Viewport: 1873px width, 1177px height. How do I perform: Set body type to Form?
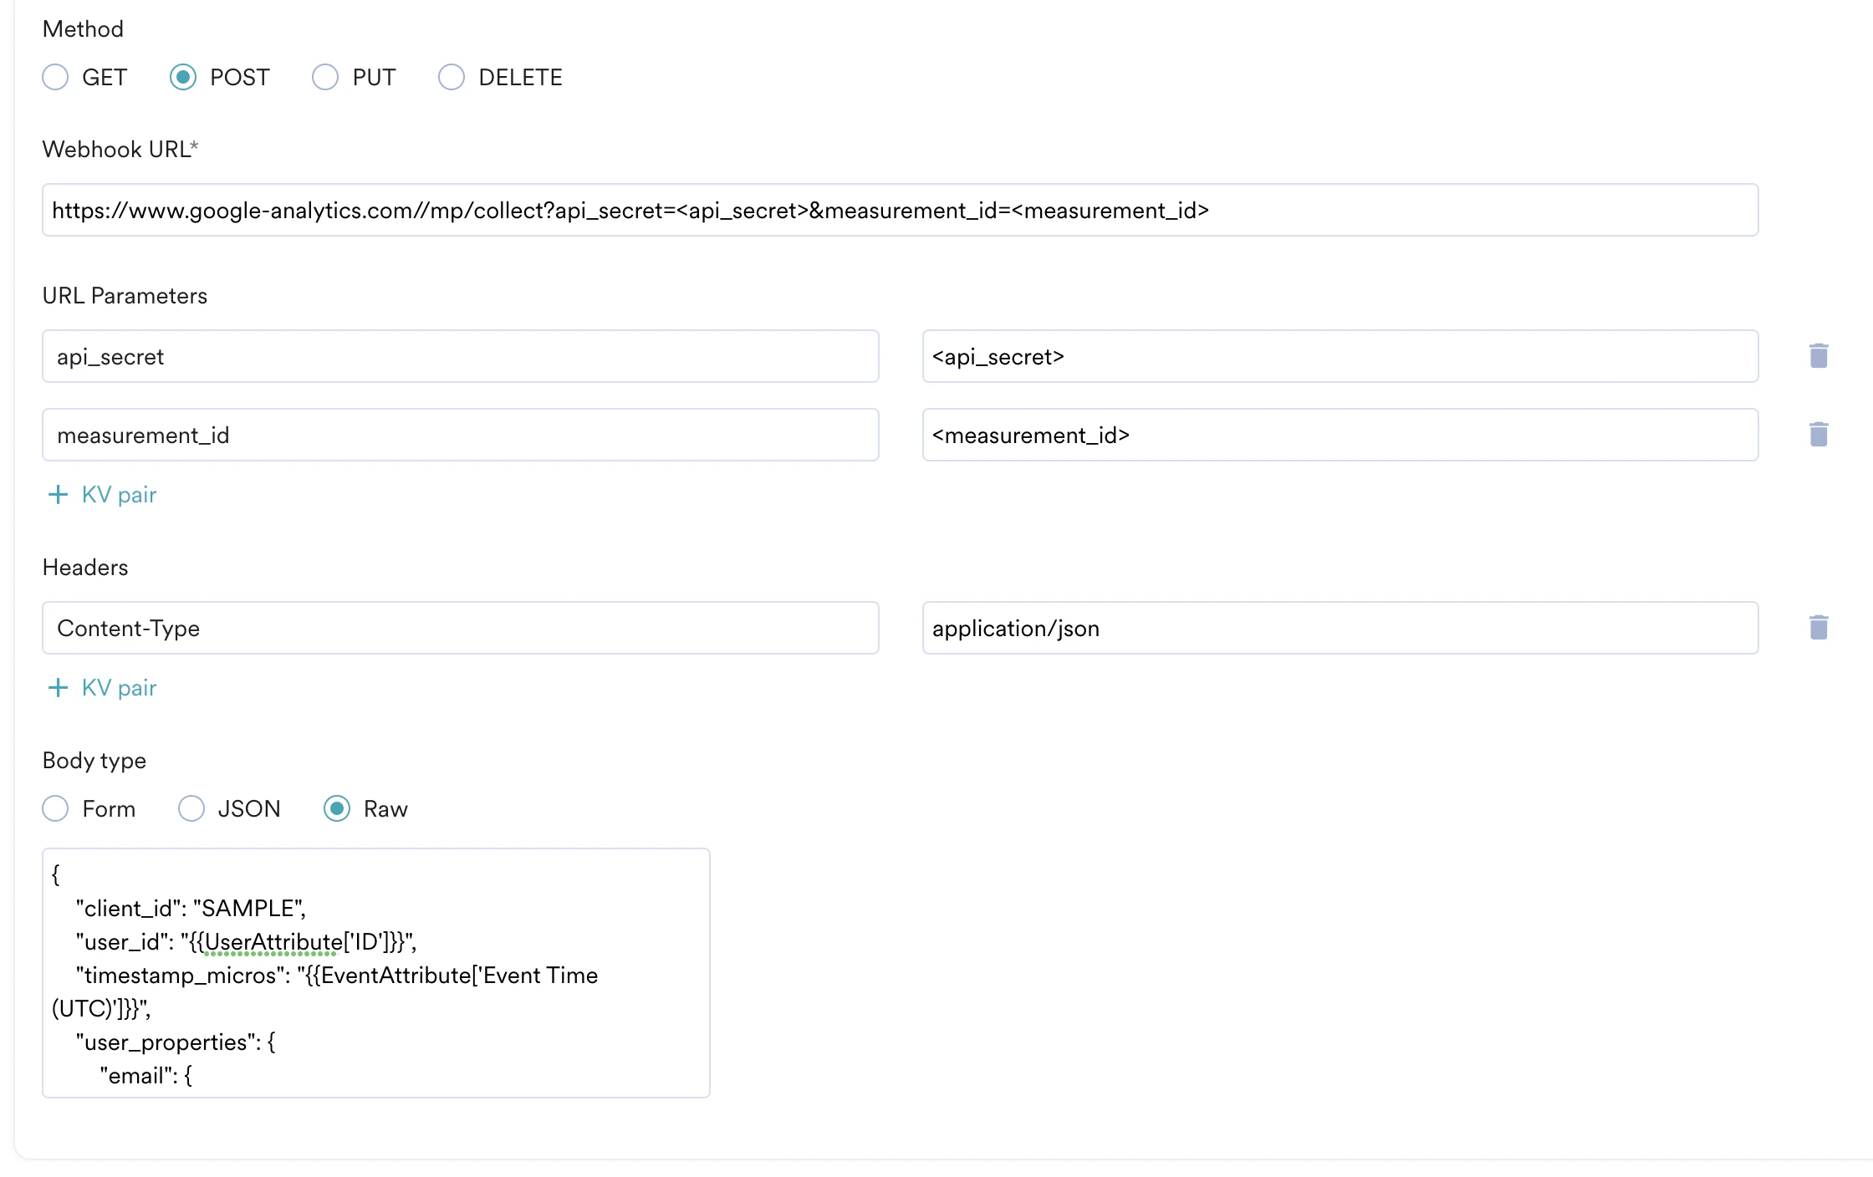[x=55, y=809]
